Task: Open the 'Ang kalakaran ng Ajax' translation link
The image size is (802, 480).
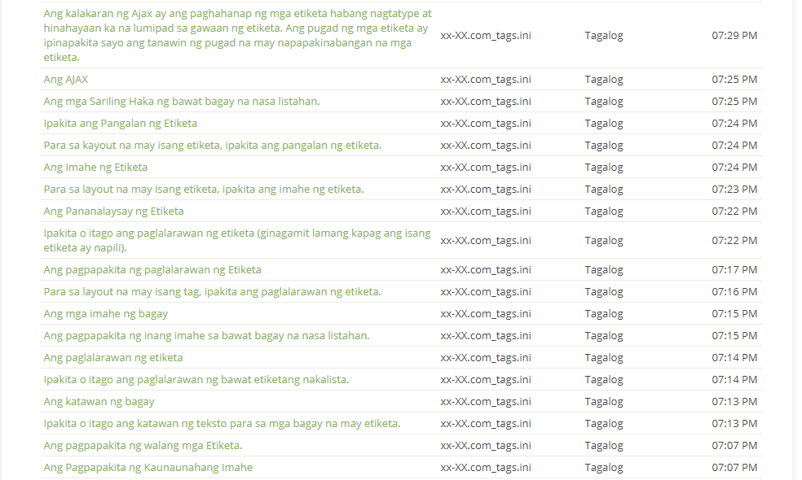Action: click(x=238, y=35)
